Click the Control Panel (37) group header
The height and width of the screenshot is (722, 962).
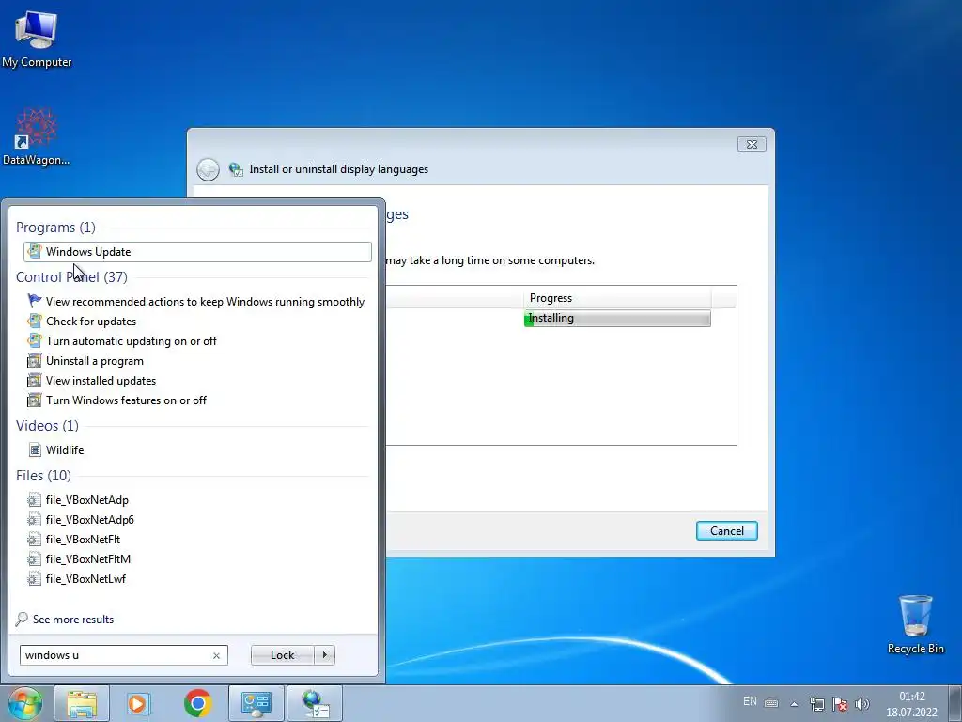[71, 277]
